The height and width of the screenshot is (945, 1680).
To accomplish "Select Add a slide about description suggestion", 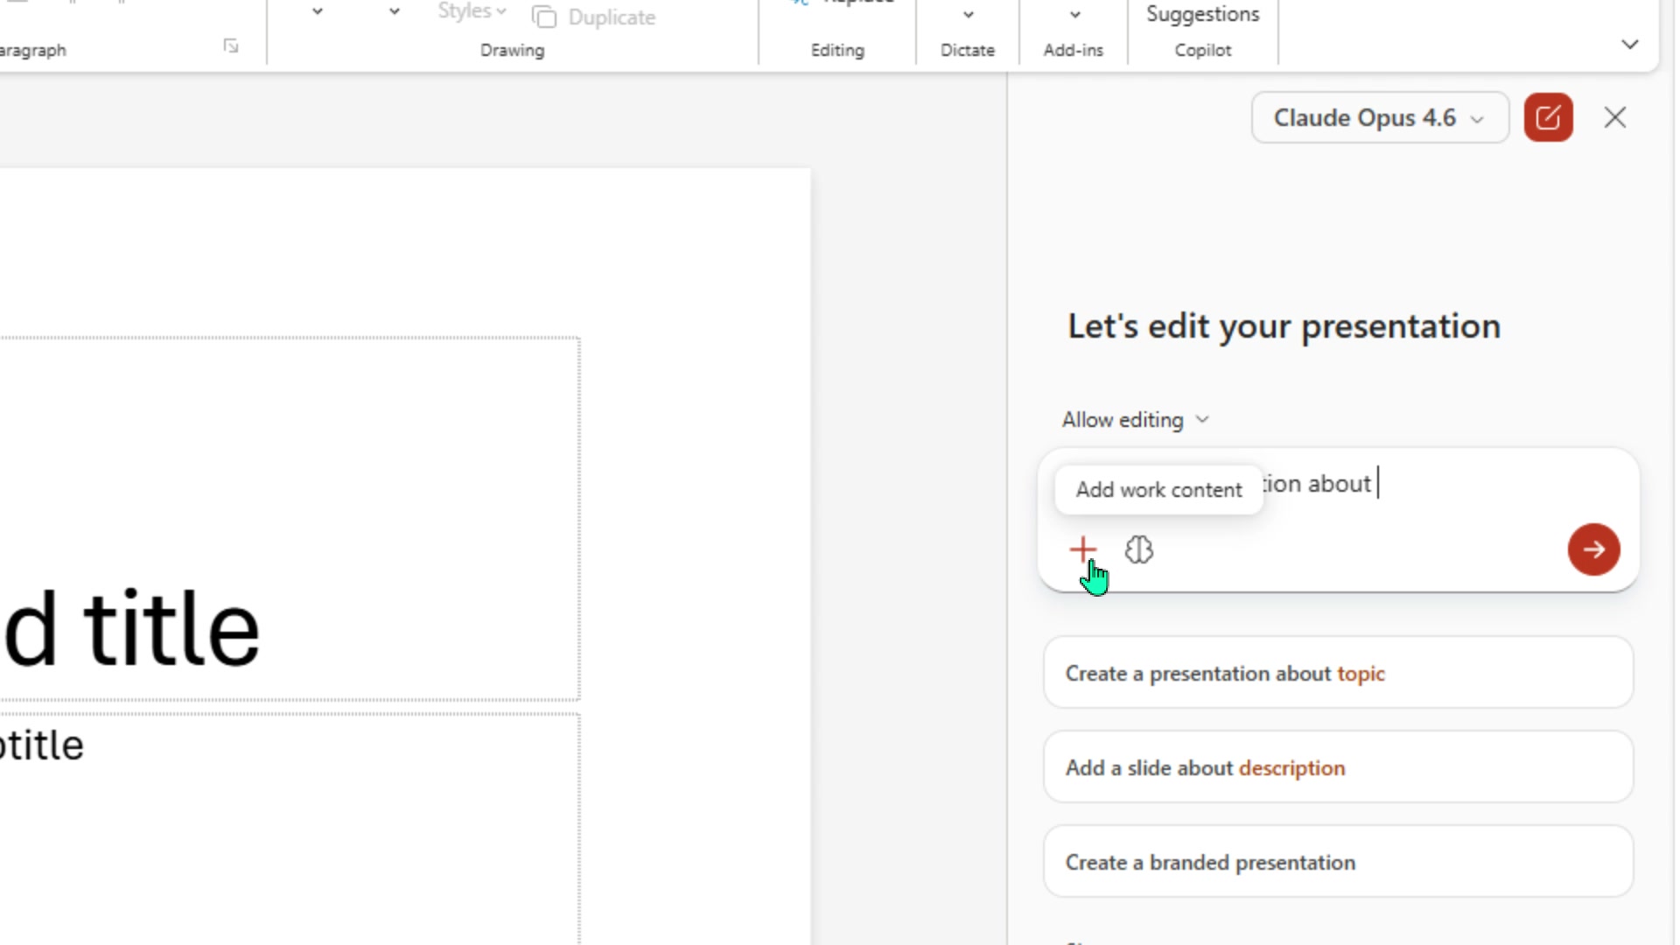I will click(1338, 767).
